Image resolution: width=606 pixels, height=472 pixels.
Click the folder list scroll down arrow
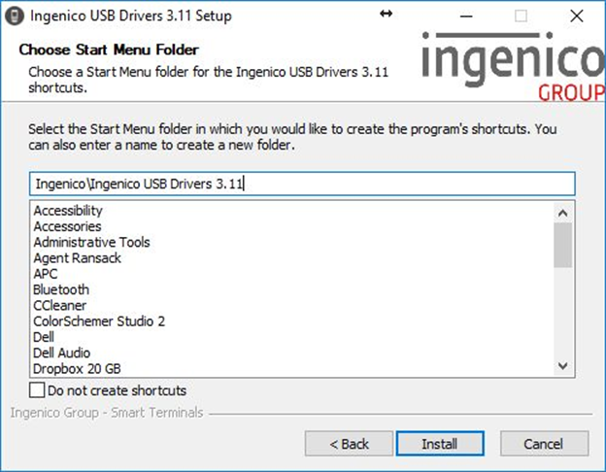[562, 365]
